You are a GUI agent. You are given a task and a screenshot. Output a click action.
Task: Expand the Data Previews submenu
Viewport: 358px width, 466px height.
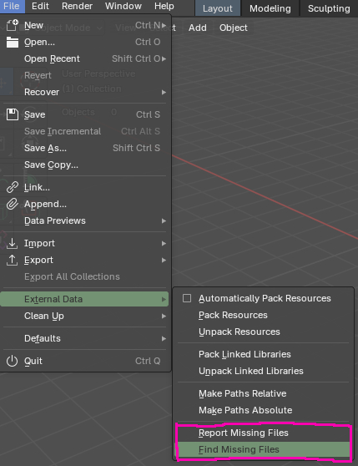(x=84, y=220)
